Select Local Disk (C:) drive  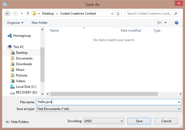[26, 87]
